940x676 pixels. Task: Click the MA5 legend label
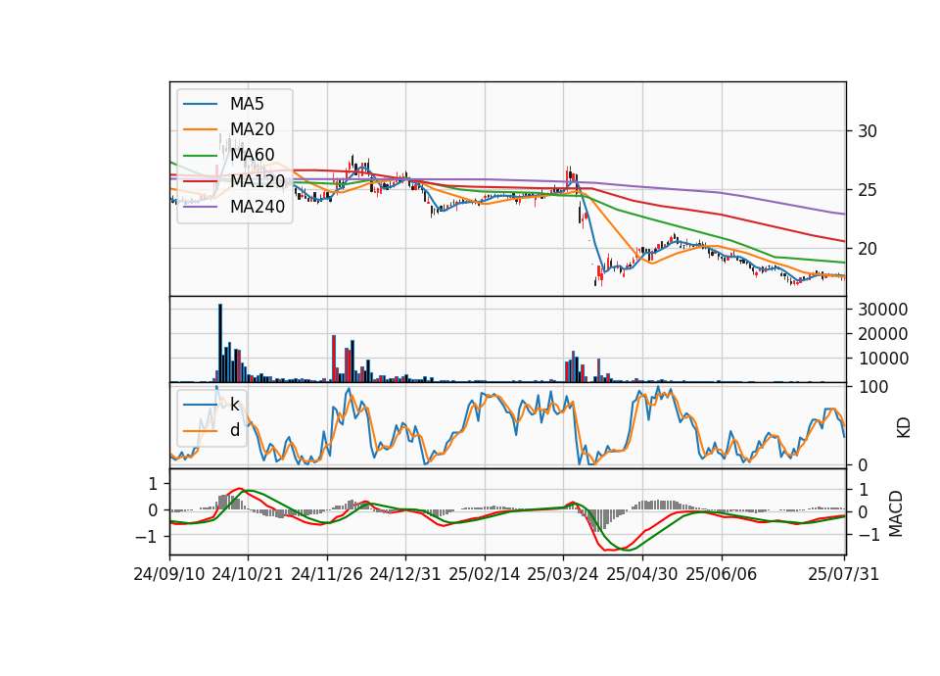[247, 104]
